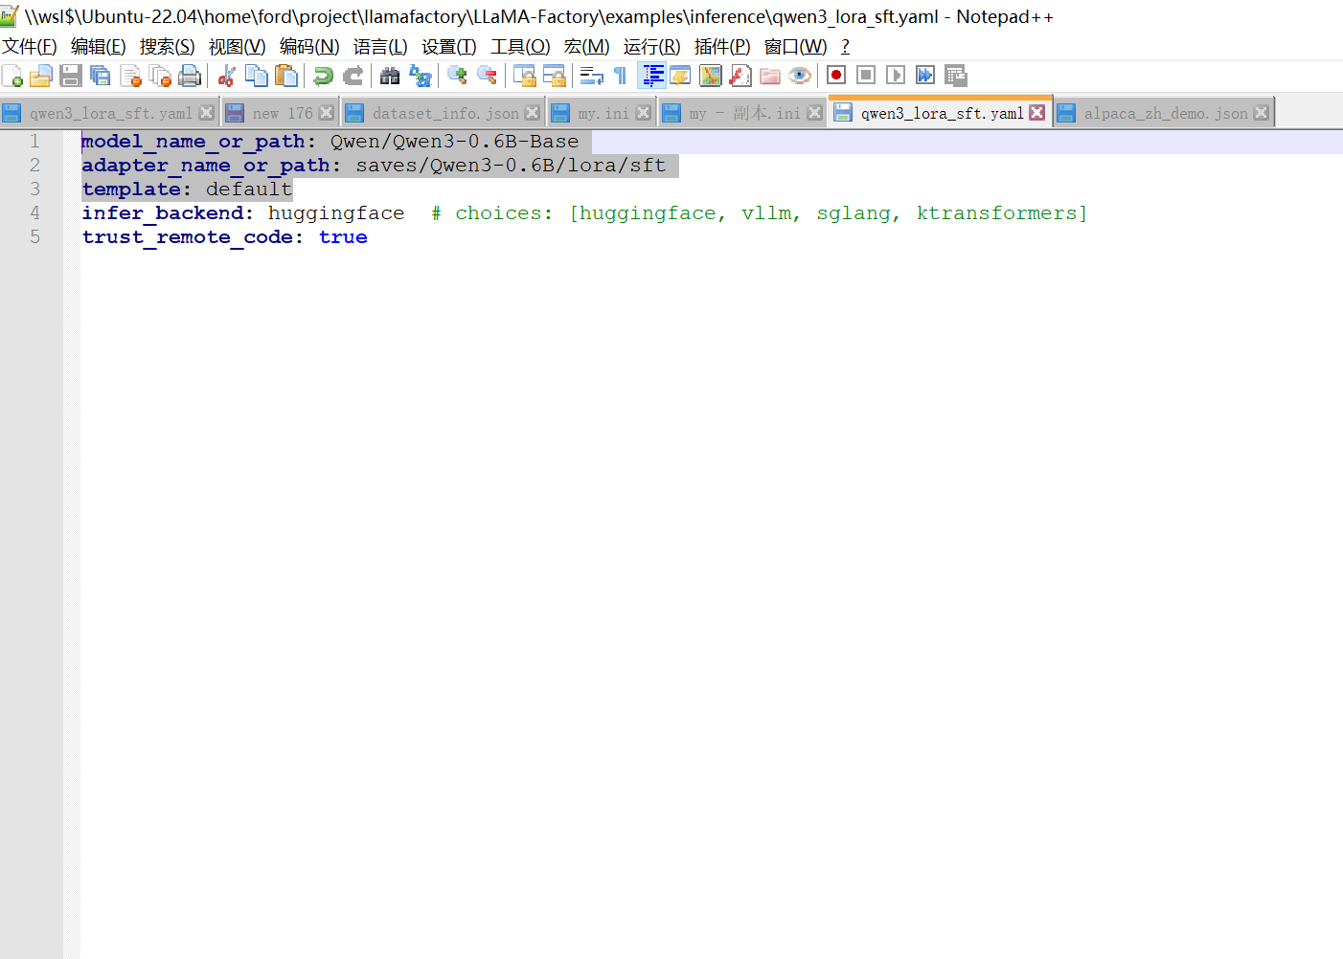Open user defined language icon

(x=681, y=76)
